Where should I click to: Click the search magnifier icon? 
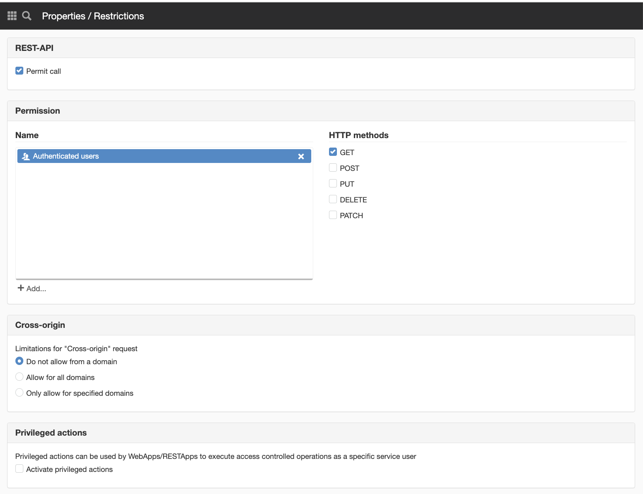[27, 16]
